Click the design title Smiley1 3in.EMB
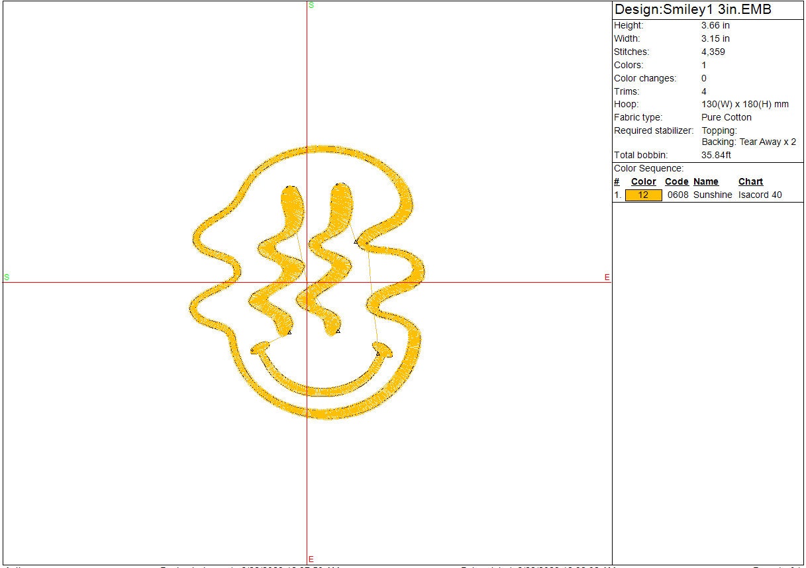The width and height of the screenshot is (806, 568). [693, 10]
